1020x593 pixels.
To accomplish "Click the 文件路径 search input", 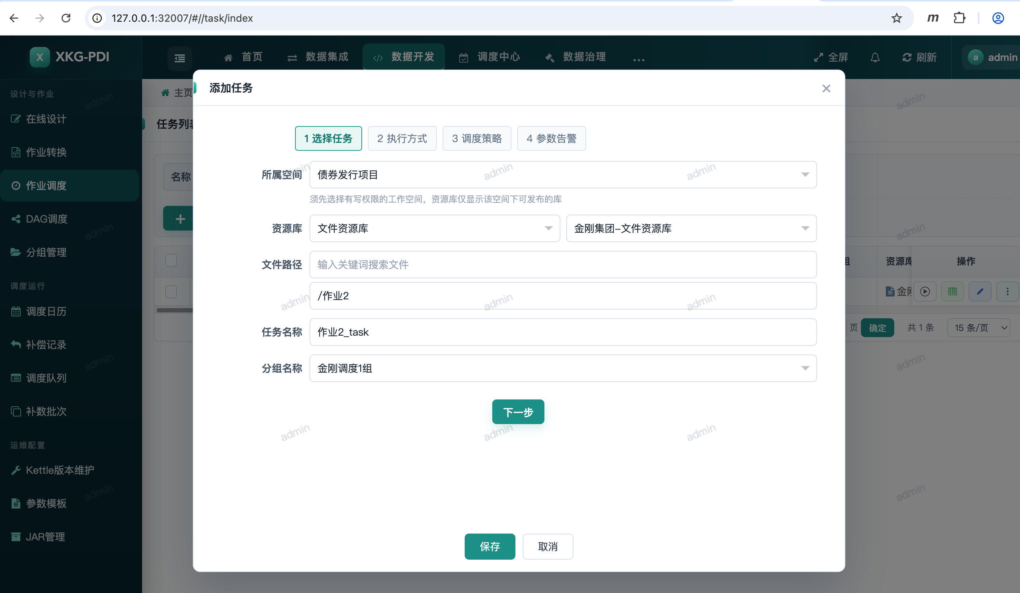I will pyautogui.click(x=563, y=265).
